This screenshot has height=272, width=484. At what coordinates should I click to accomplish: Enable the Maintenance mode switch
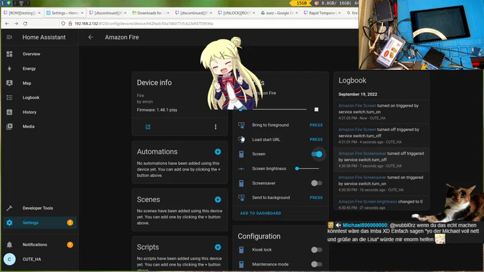click(317, 264)
